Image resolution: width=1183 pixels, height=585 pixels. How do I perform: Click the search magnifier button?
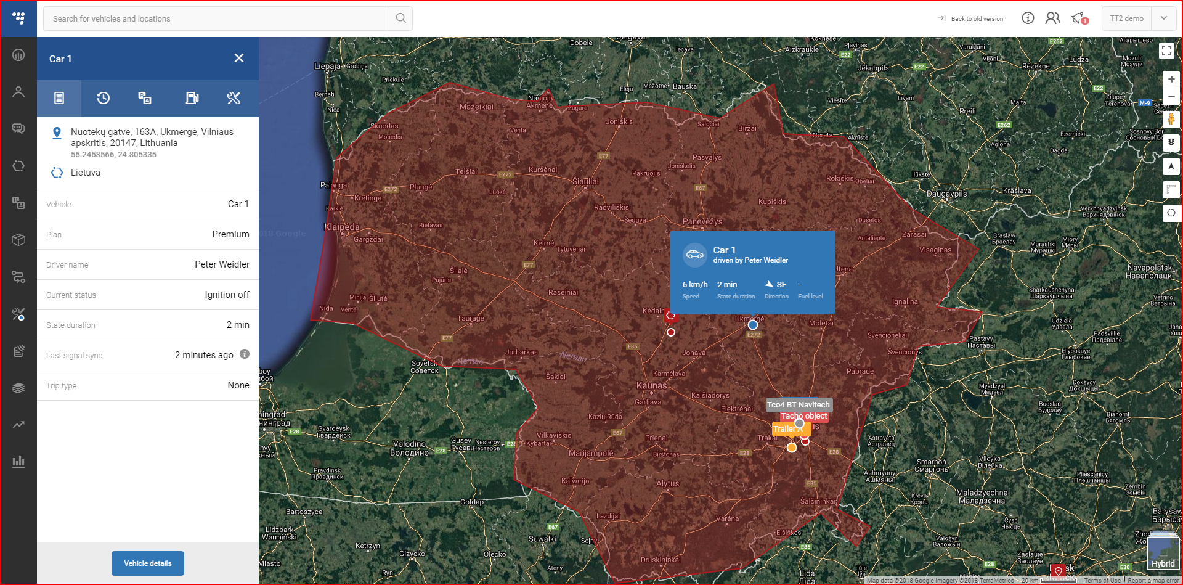(400, 18)
